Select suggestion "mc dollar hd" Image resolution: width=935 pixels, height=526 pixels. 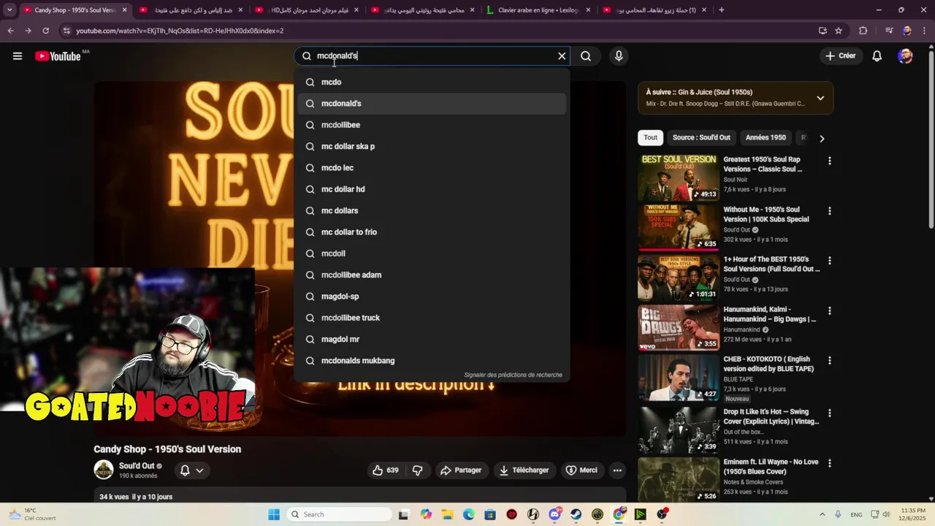point(432,189)
